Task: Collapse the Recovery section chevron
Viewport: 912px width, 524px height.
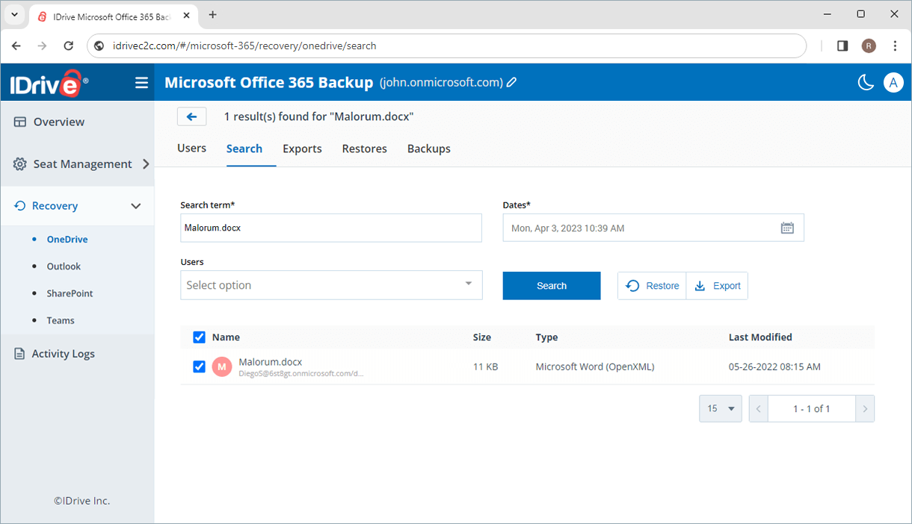Action: point(136,205)
